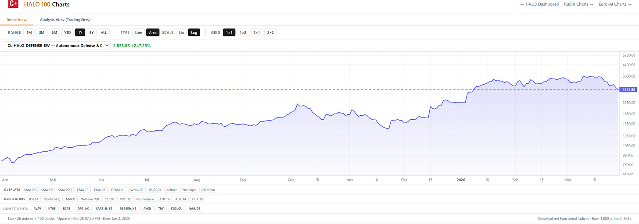The image size is (639, 224).
Task: Add the CCI 20 oscillator
Action: click(x=110, y=199)
